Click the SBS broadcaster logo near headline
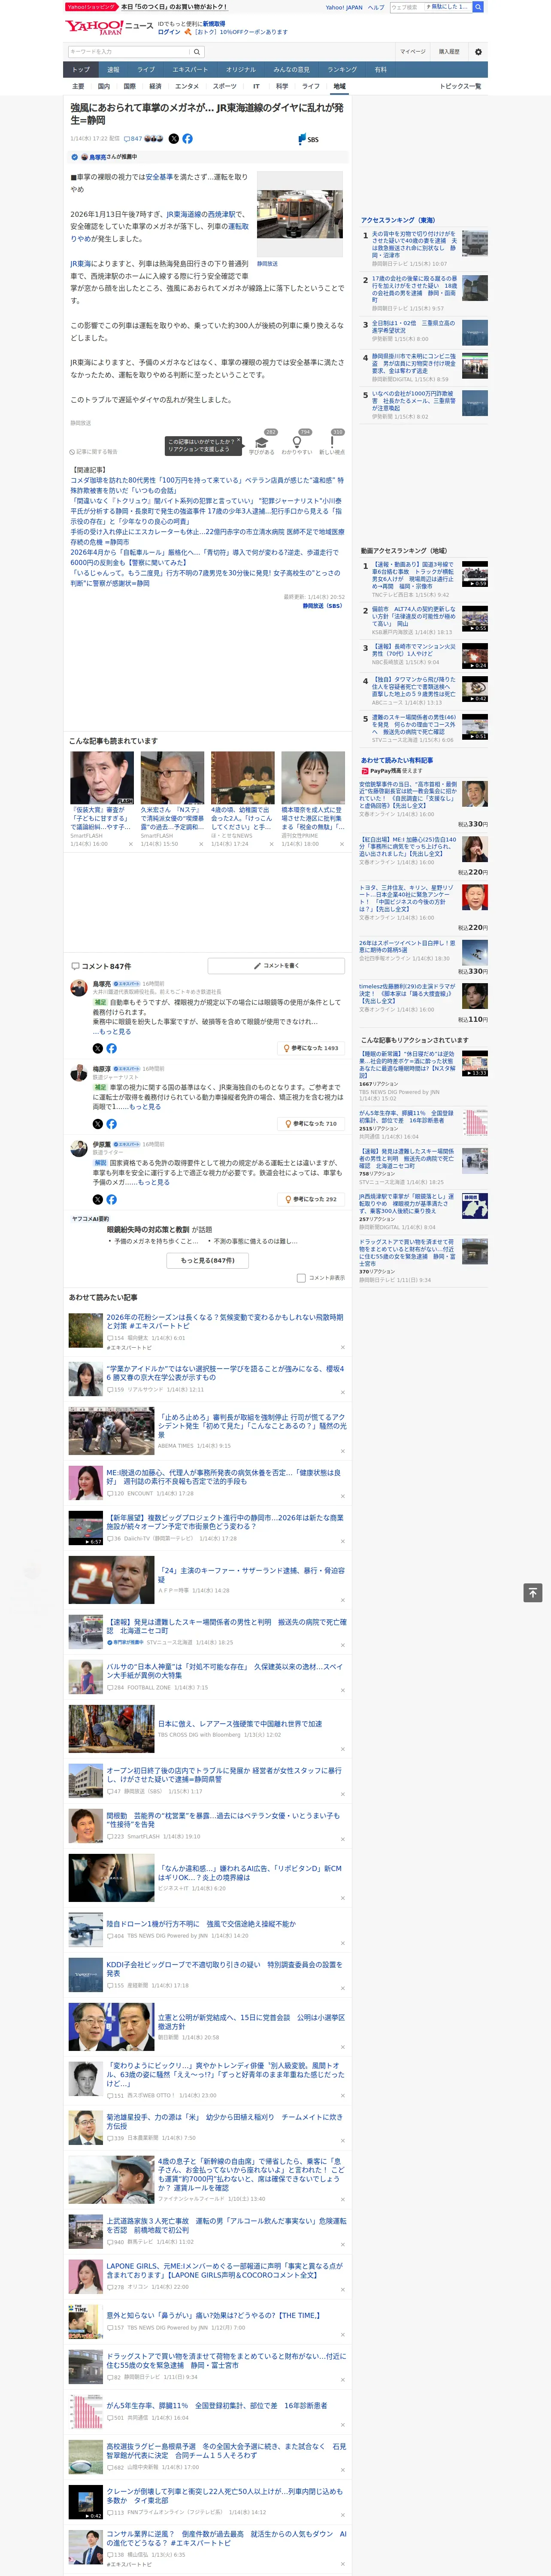 tap(308, 139)
